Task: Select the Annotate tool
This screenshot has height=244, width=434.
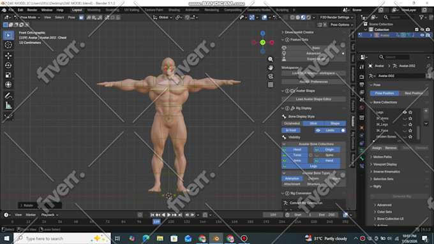Action: [8, 96]
